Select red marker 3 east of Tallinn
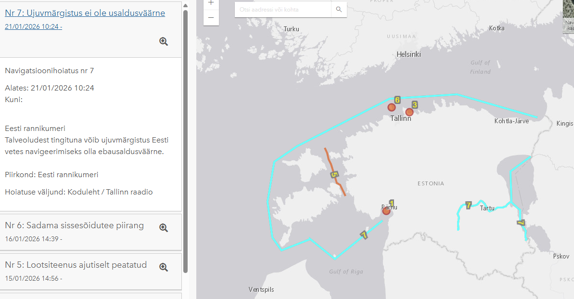 click(x=409, y=112)
